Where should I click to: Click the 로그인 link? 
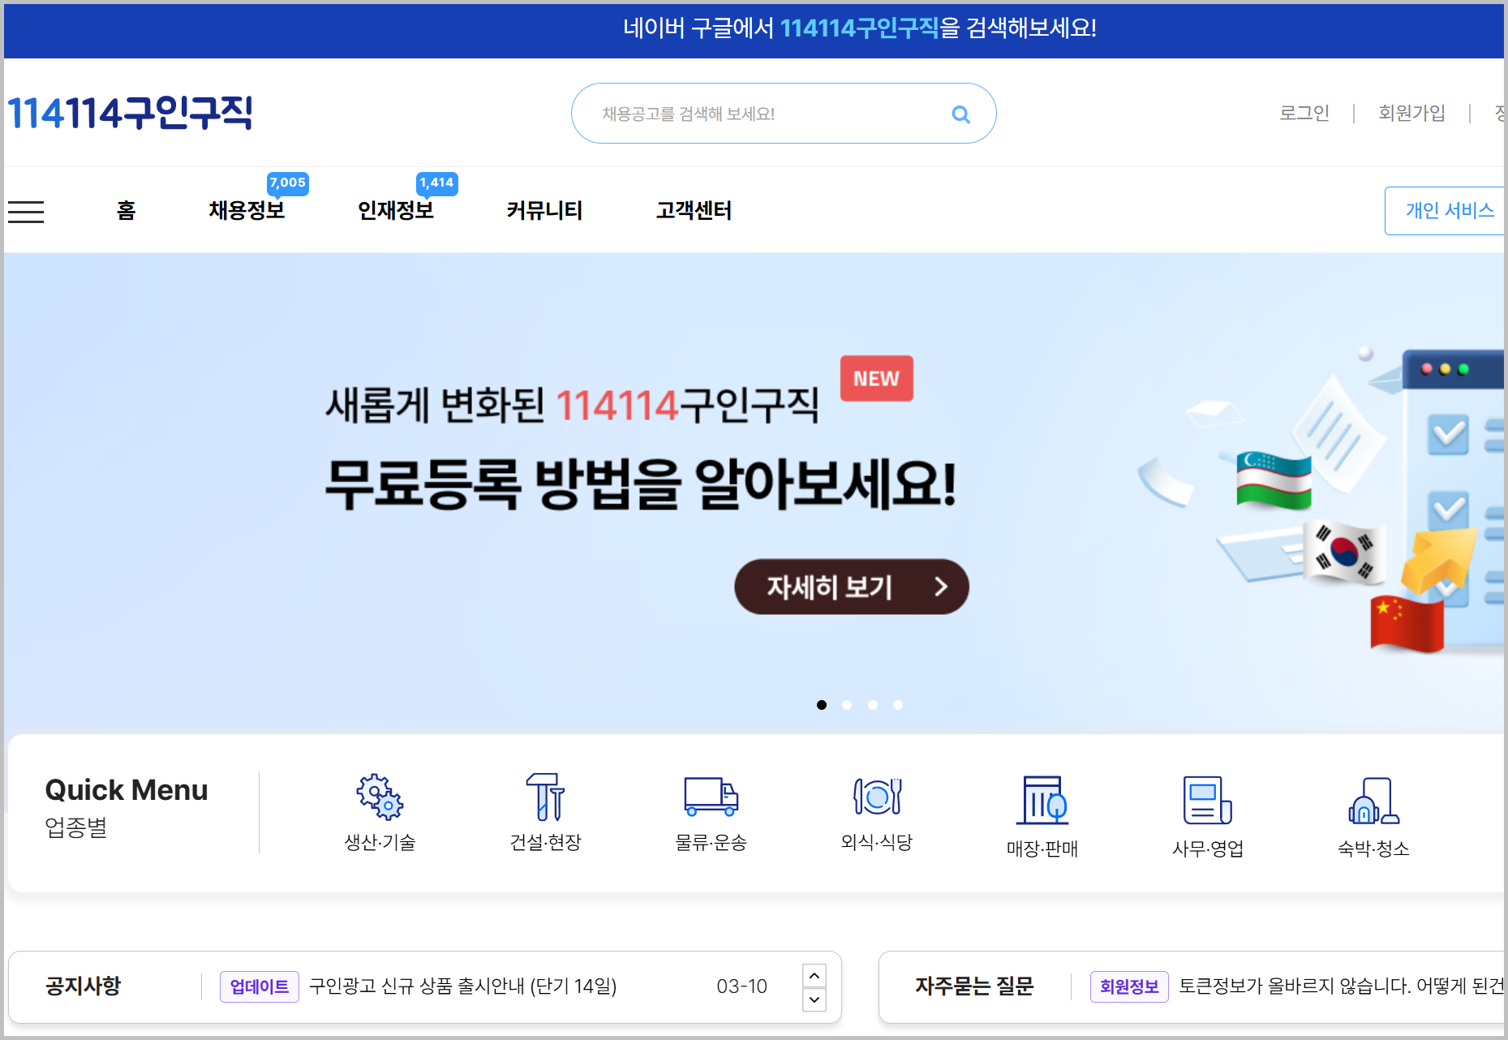point(1304,113)
